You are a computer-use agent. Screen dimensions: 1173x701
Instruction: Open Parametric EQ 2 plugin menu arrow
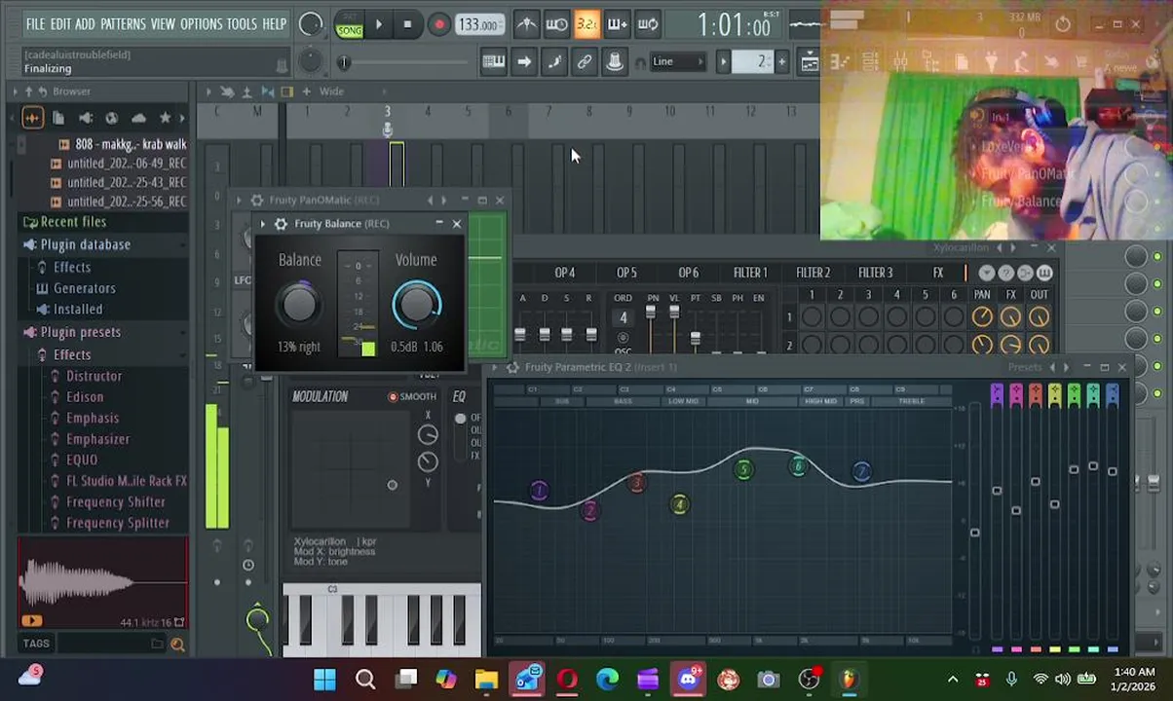pos(495,367)
